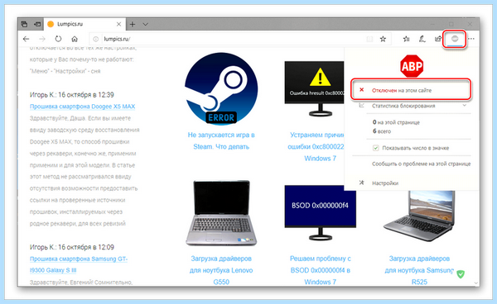This screenshot has height=304, width=497.
Task: Click 'Статистика блокирования' label
Action: (x=403, y=106)
